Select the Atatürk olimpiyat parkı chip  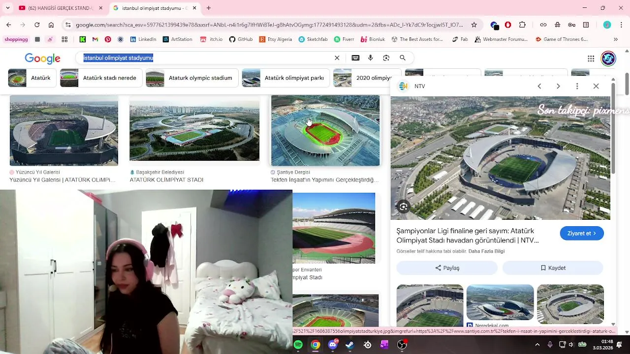(x=285, y=78)
